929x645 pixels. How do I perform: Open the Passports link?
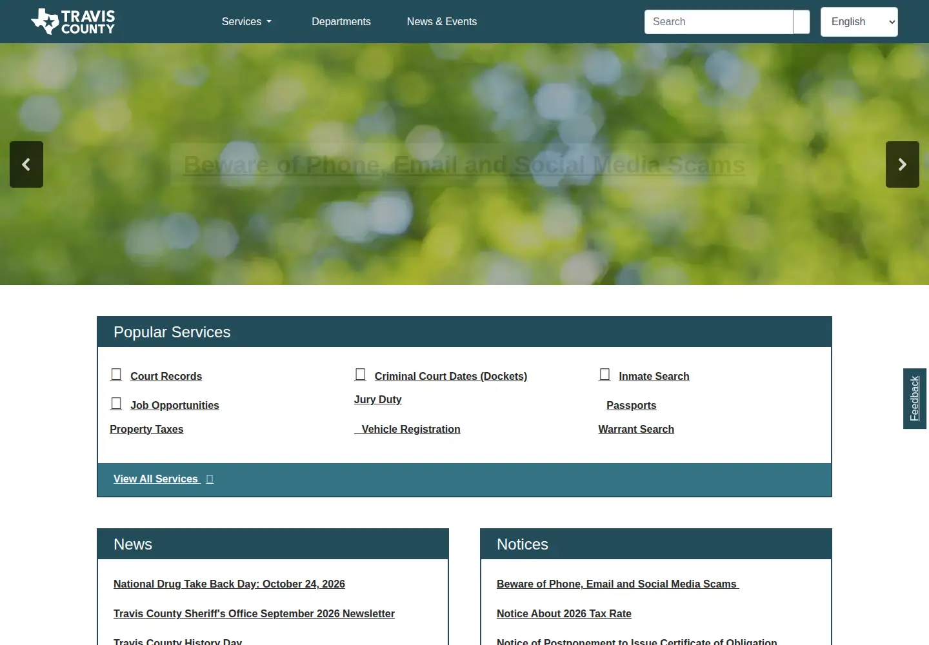pyautogui.click(x=632, y=405)
